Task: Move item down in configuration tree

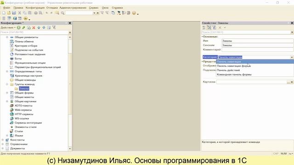Action: pos(44,27)
